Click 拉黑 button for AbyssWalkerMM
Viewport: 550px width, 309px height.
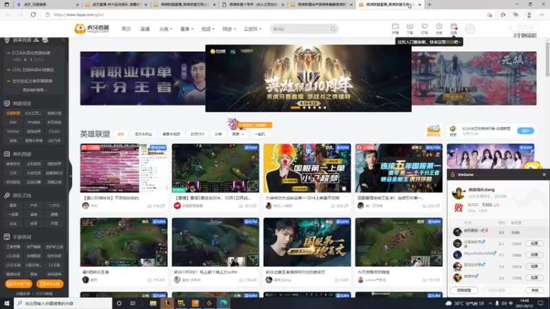[534, 255]
